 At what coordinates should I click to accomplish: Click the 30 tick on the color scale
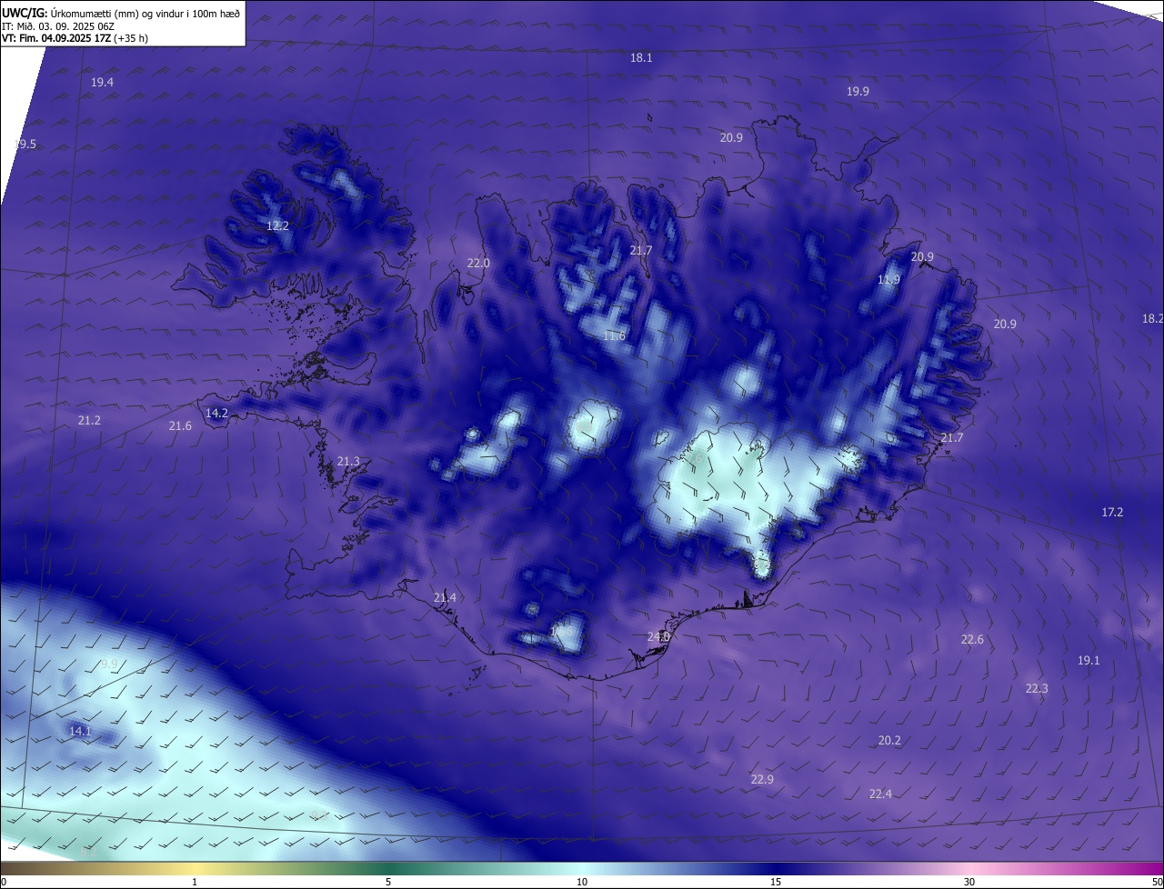coord(969,882)
